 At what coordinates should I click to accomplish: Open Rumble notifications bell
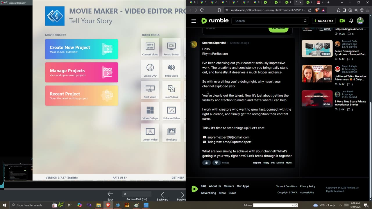click(x=351, y=21)
